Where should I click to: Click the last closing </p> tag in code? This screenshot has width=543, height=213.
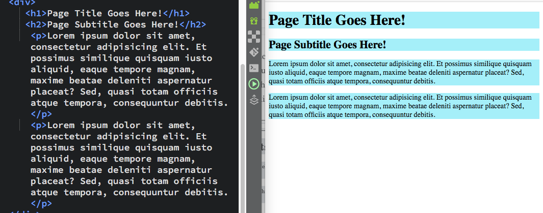coord(41,203)
